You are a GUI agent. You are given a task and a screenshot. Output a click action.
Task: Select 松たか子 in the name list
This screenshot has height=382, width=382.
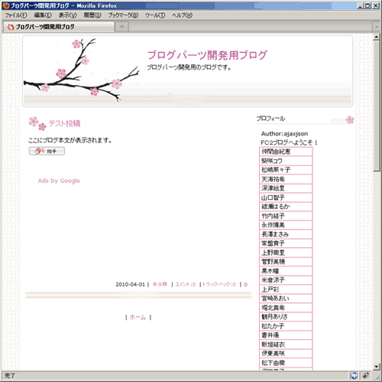coord(286,326)
